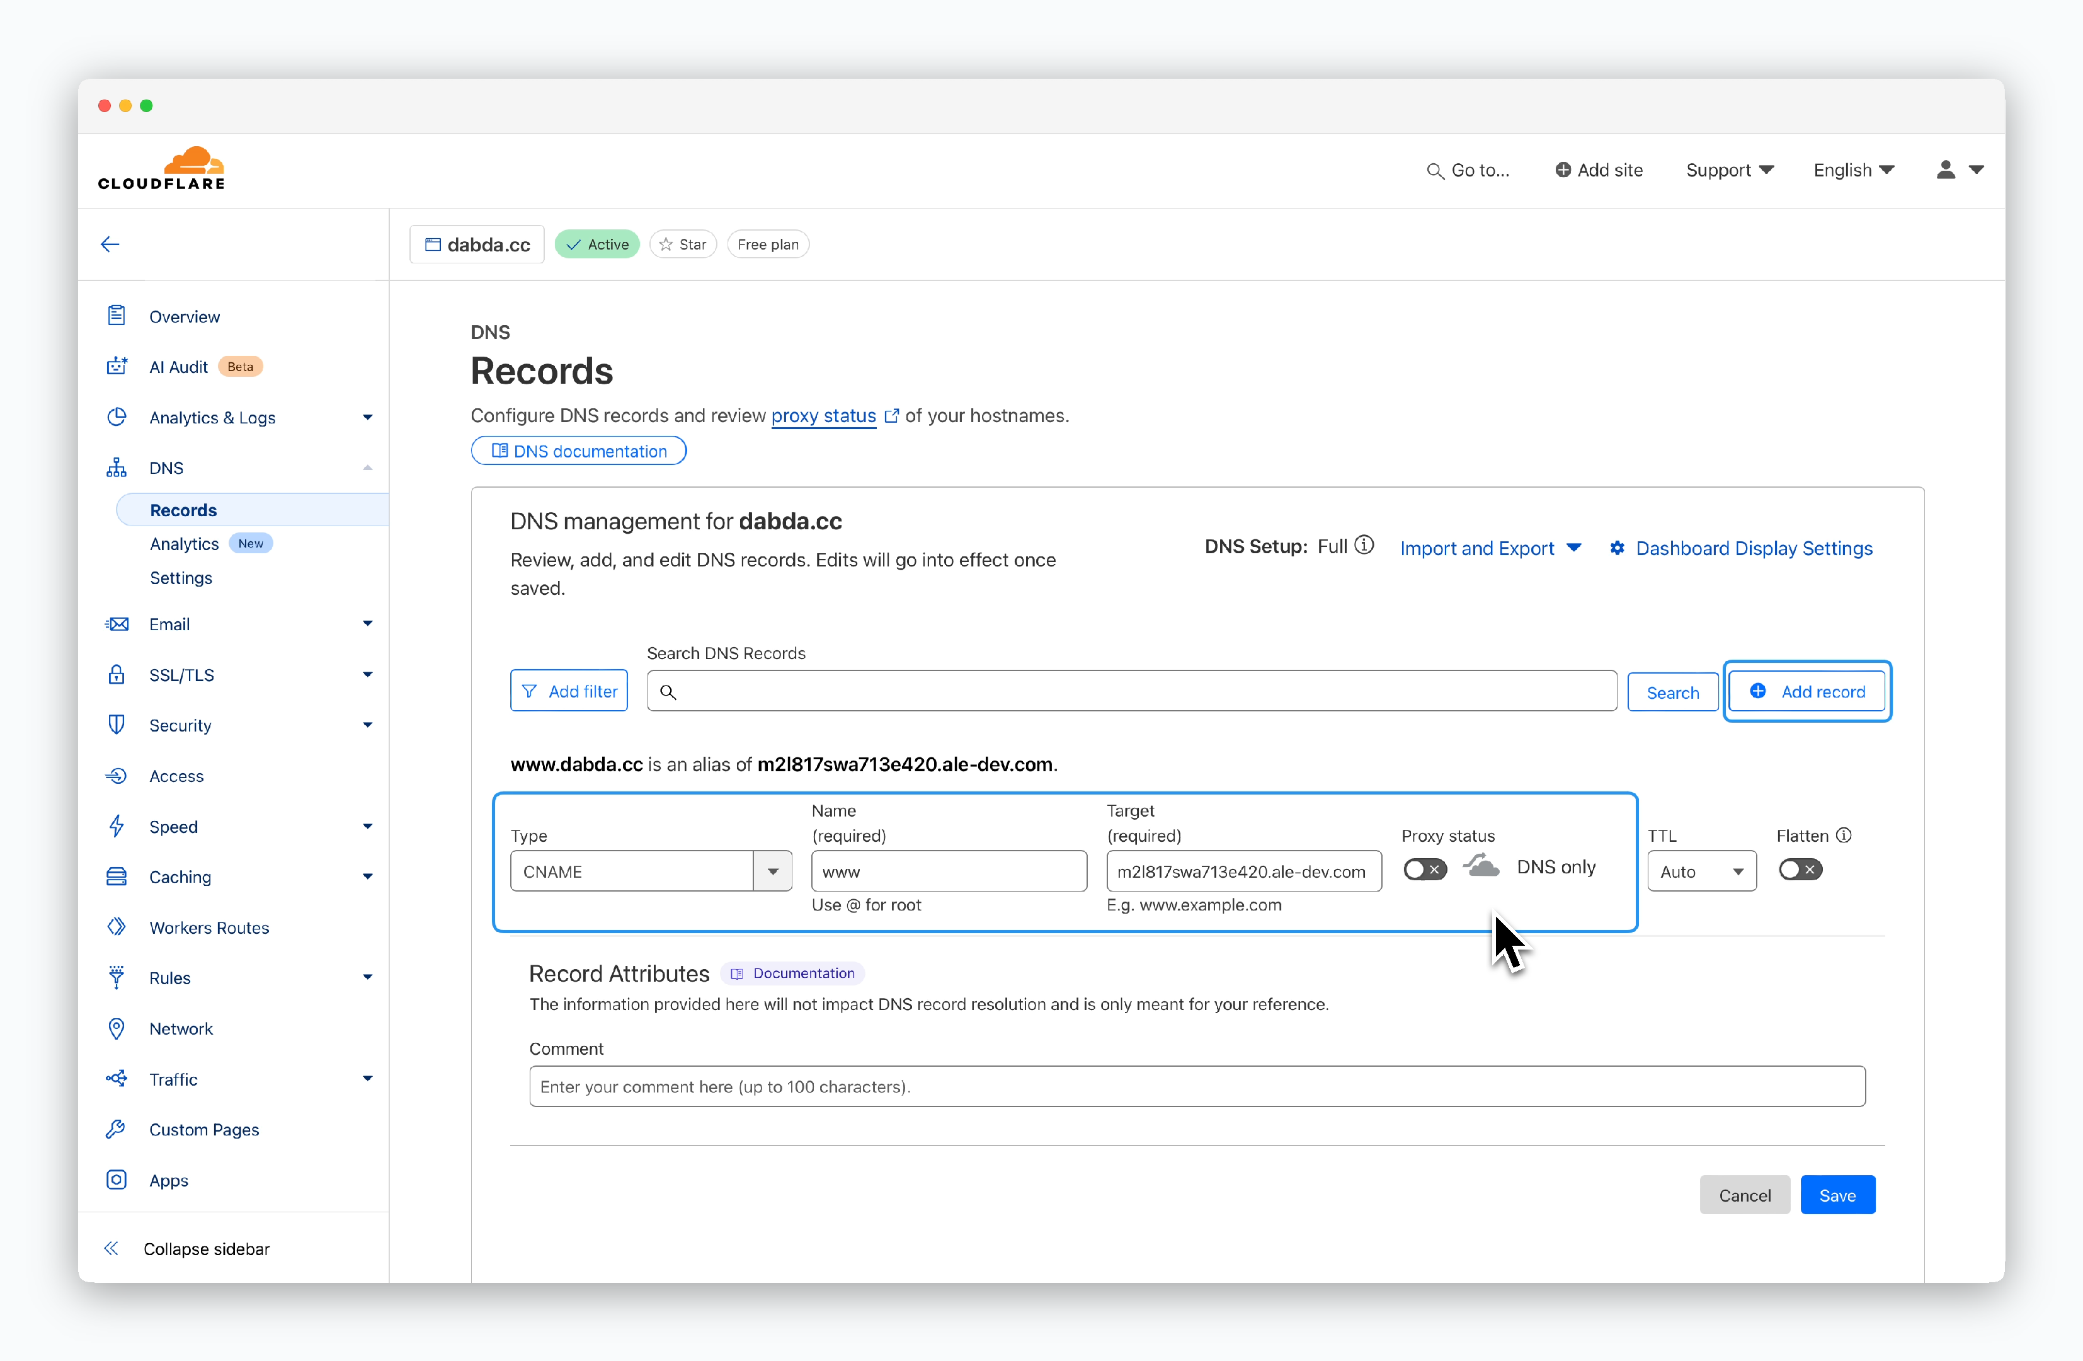The image size is (2083, 1361).
Task: Click the Go to search magnifier icon
Action: 1434,171
